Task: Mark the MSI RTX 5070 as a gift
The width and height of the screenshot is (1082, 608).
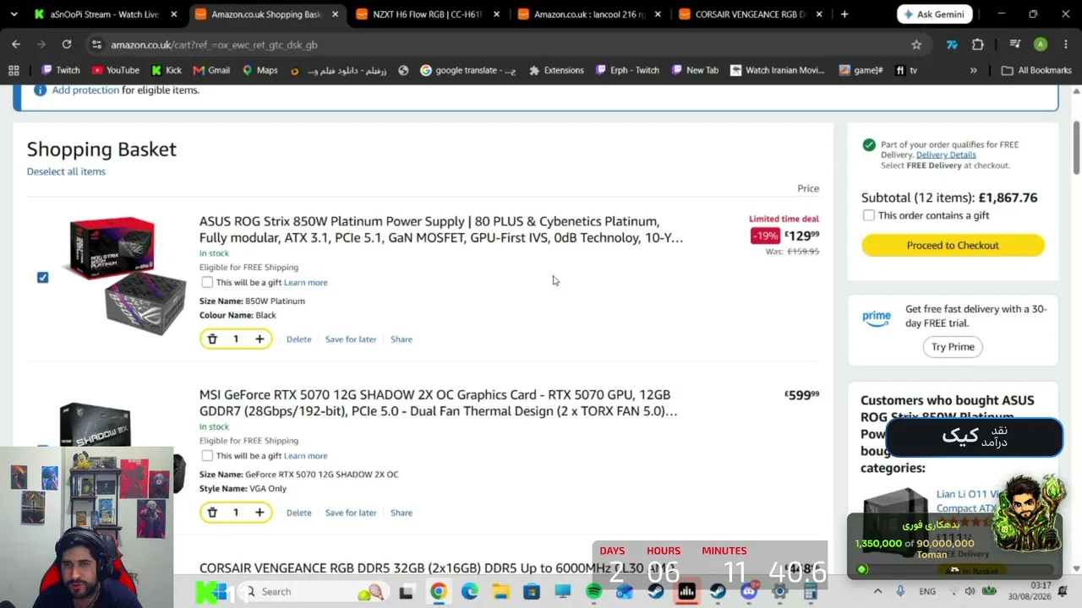Action: pyautogui.click(x=207, y=455)
